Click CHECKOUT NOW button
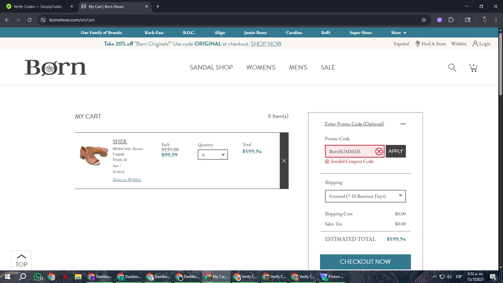 (x=365, y=262)
